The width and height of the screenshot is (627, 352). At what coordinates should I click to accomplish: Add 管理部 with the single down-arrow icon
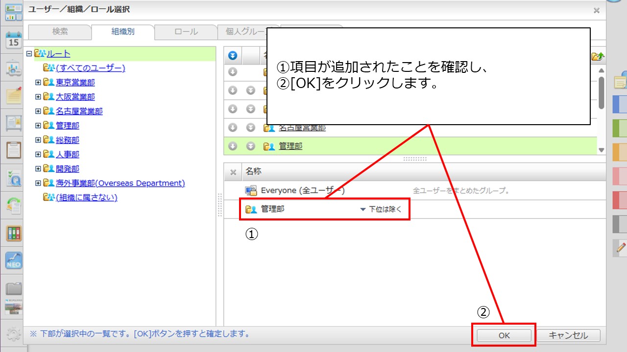coord(233,146)
